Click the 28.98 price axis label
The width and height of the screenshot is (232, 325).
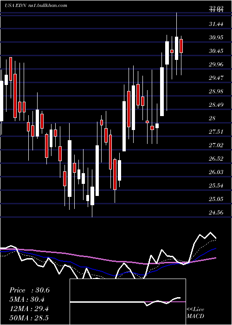pyautogui.click(x=216, y=91)
